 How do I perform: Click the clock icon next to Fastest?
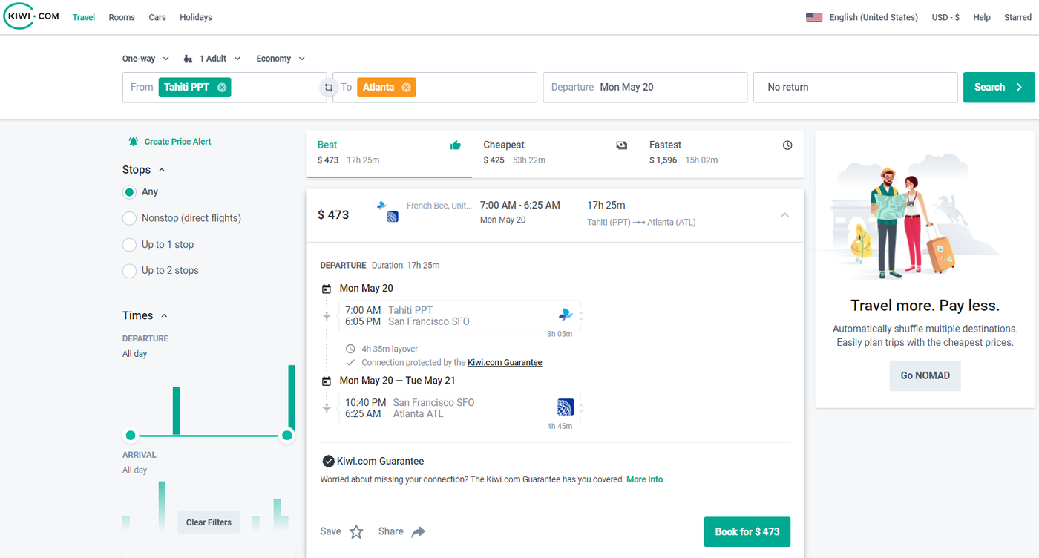[787, 145]
